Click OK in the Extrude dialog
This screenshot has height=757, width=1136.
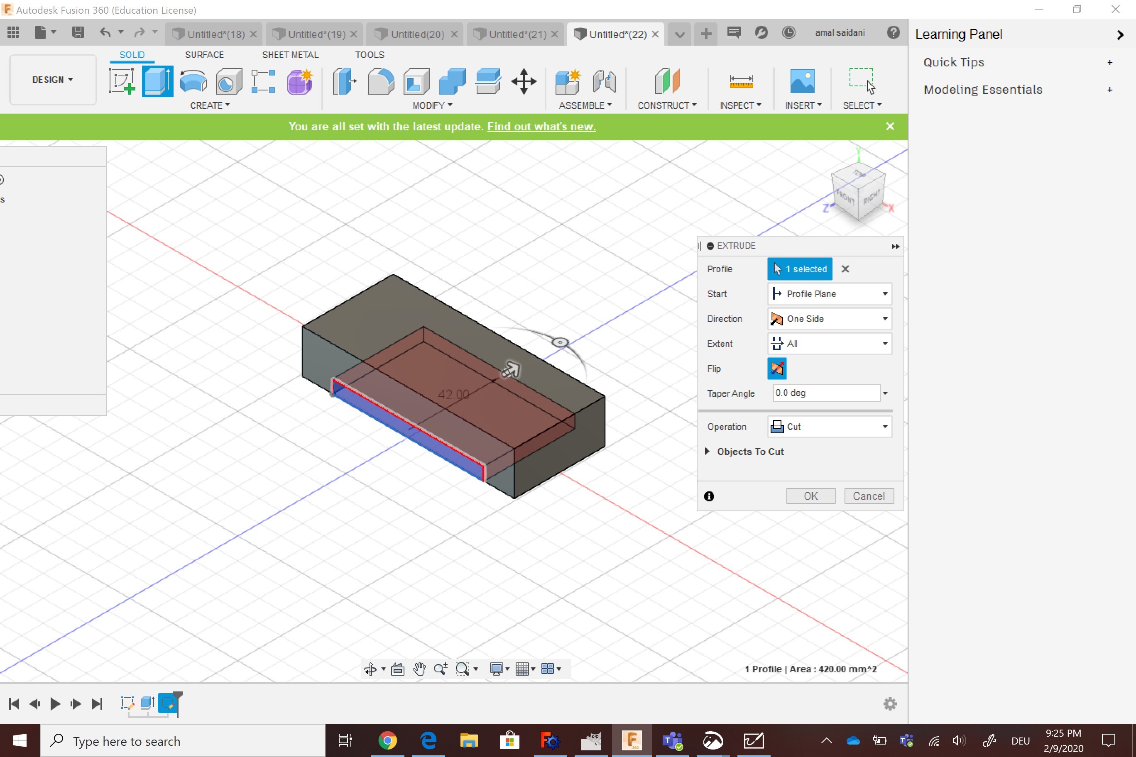click(x=810, y=496)
